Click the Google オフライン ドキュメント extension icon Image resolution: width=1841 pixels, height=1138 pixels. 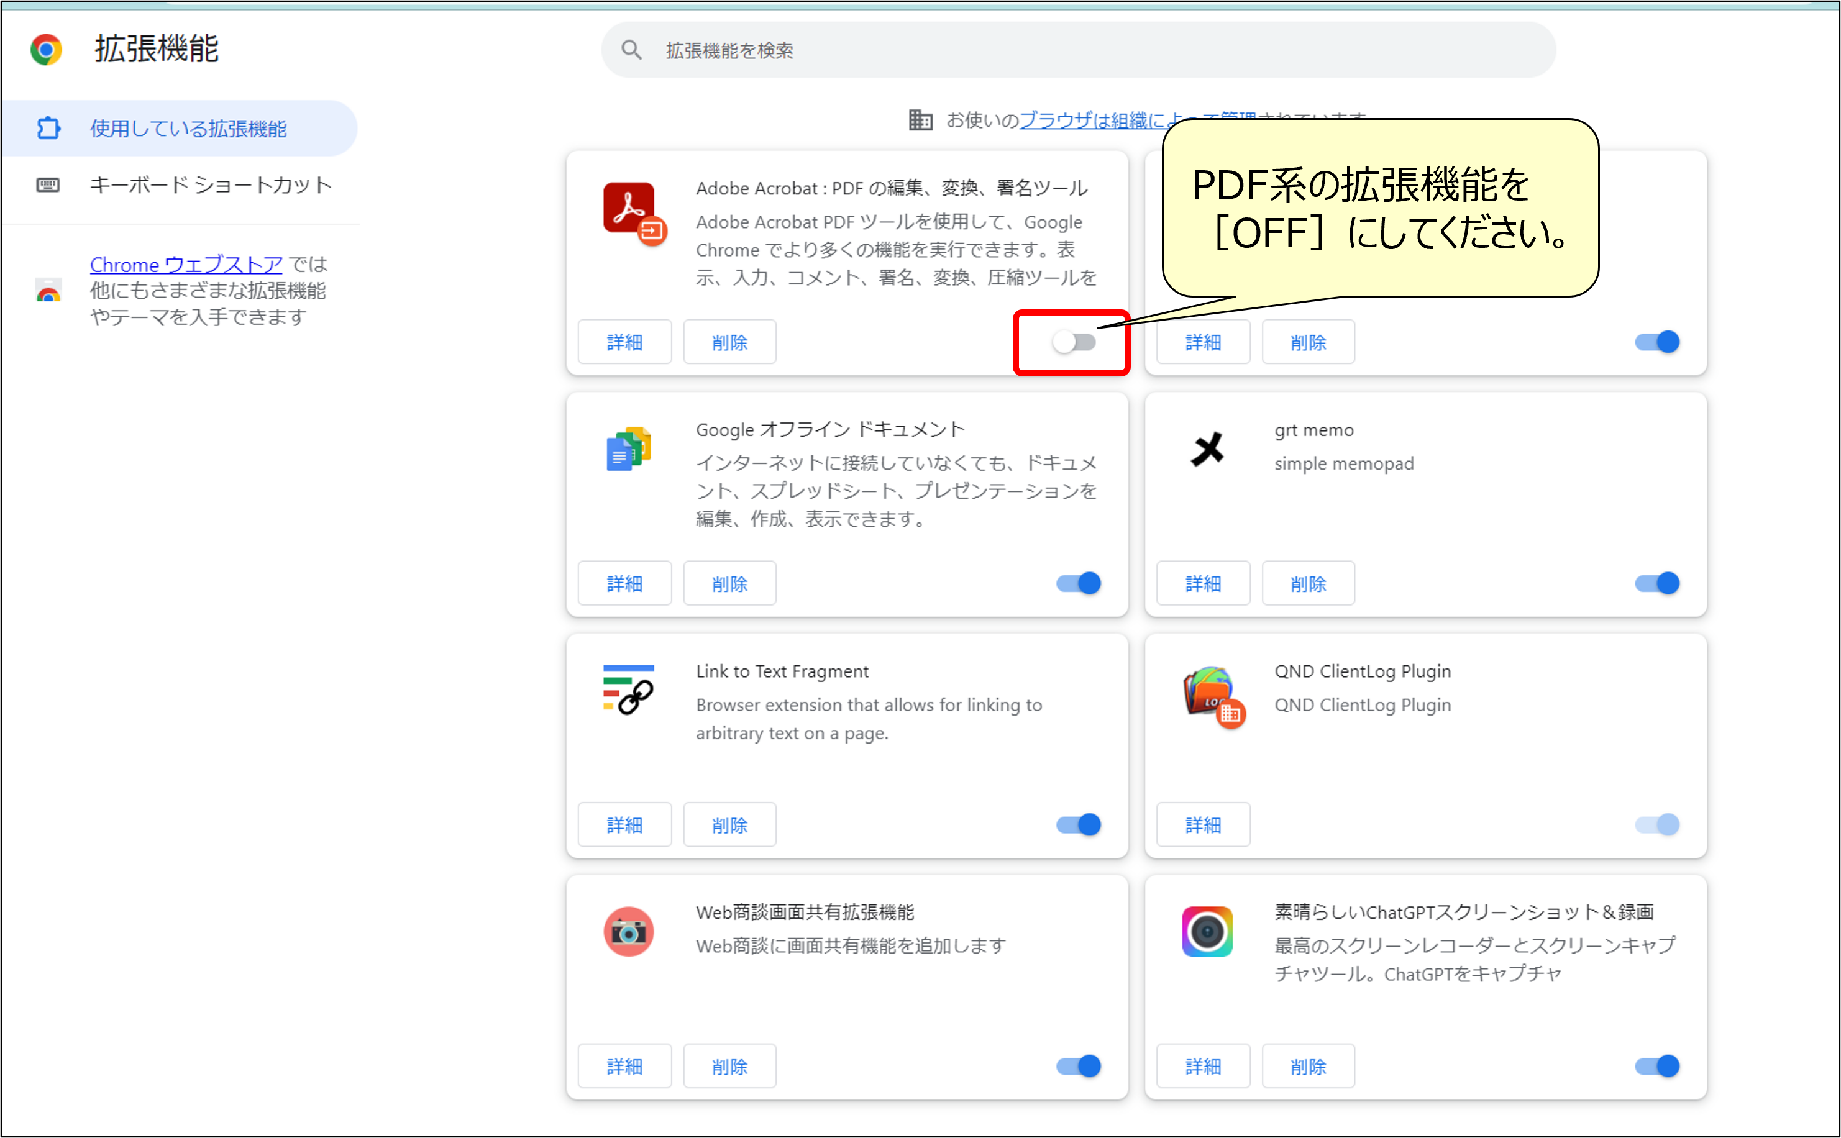629,449
